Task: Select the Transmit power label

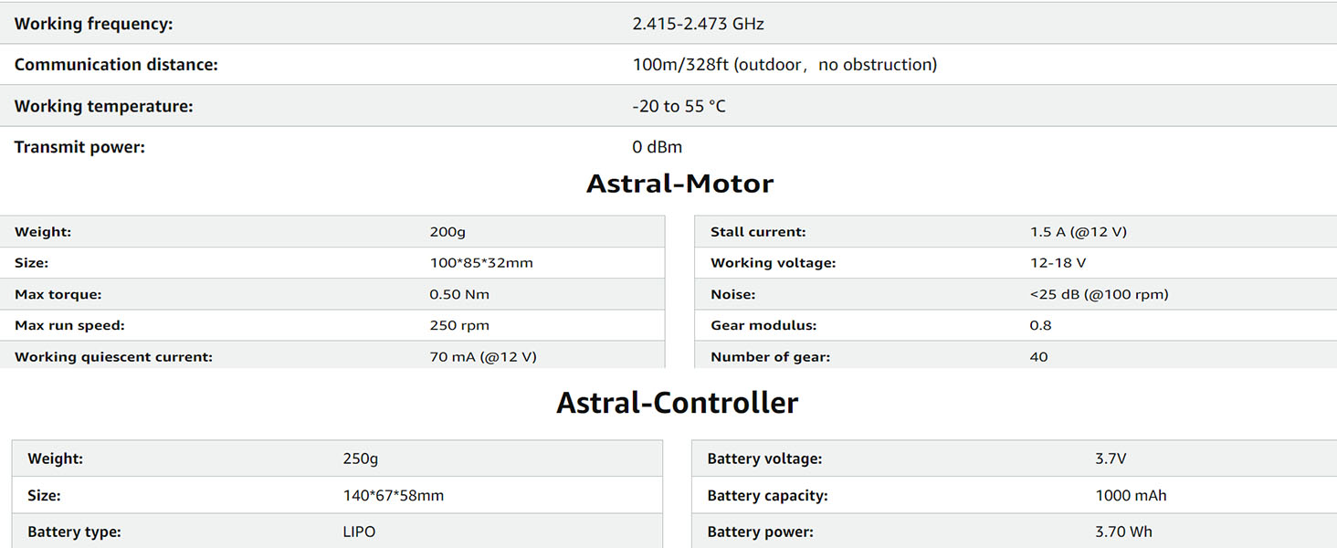Action: (x=79, y=147)
